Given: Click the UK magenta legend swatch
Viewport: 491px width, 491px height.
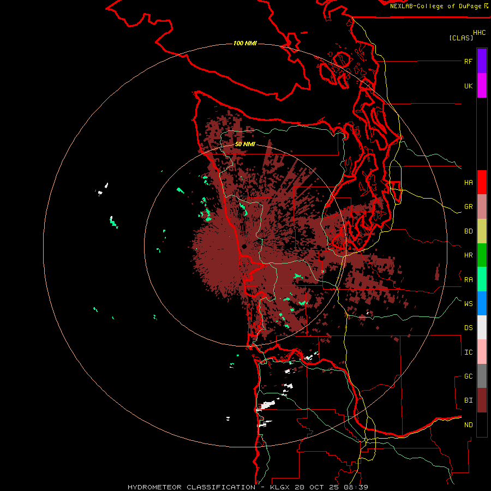Looking at the screenshot, I should (482, 86).
